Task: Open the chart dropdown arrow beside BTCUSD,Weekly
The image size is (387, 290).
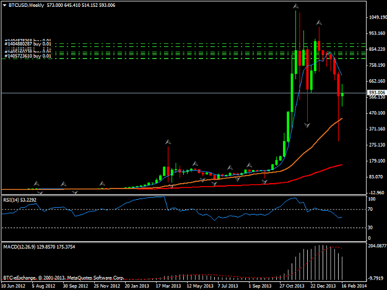Action: pos(5,5)
